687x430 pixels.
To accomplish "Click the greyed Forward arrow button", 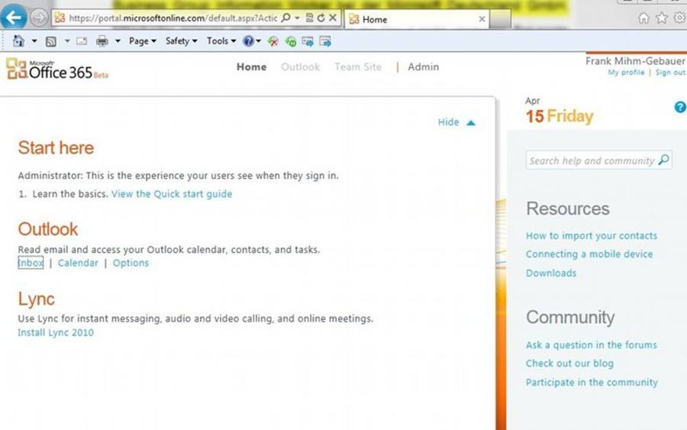I will 39,18.
